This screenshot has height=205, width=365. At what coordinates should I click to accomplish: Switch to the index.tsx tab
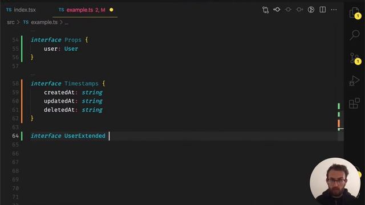click(x=21, y=10)
